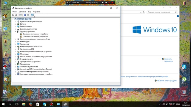Image resolution: width=191 pixels, height=107 pixels.
Task: Click Изменить параметры link in System window
Action: pos(168,60)
